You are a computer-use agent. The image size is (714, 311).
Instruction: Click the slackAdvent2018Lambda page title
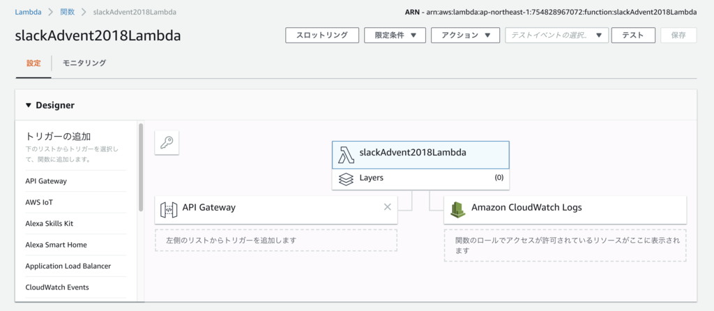pyautogui.click(x=98, y=36)
